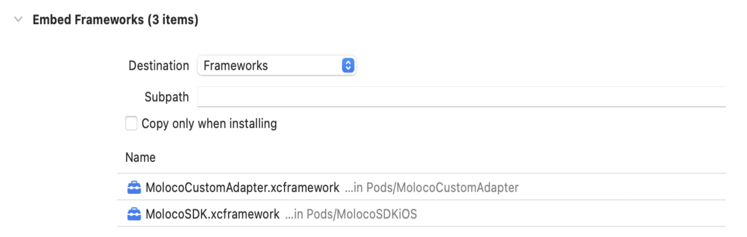Click empty list area below MolocoSDK row
The image size is (747, 237).
(421, 232)
